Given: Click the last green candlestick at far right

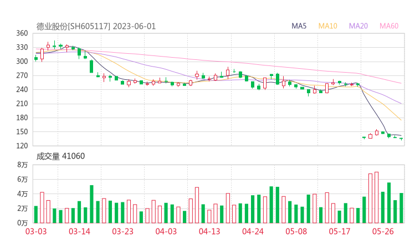Looking at the screenshot, I should [x=401, y=139].
